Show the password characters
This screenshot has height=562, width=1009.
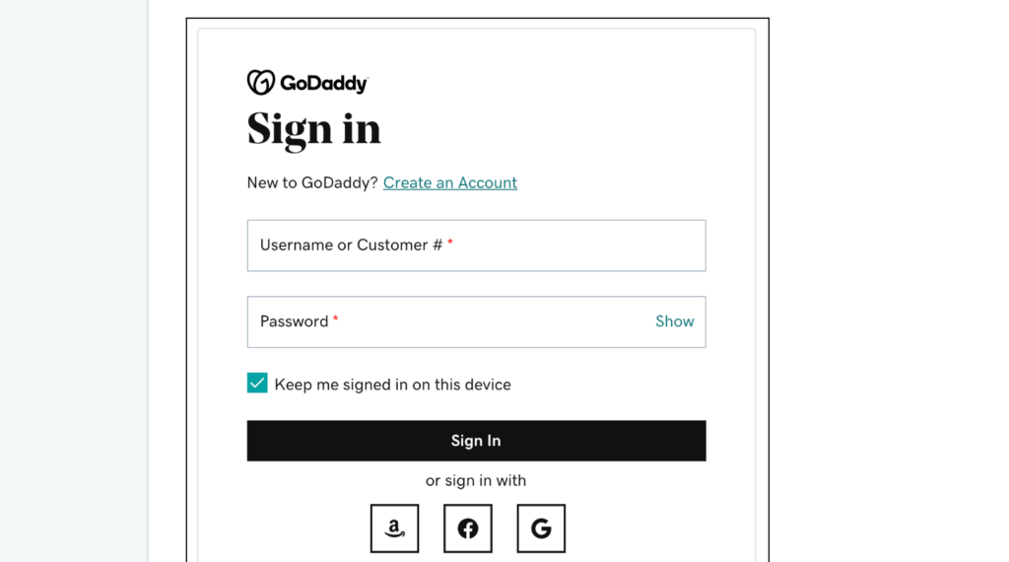point(674,321)
